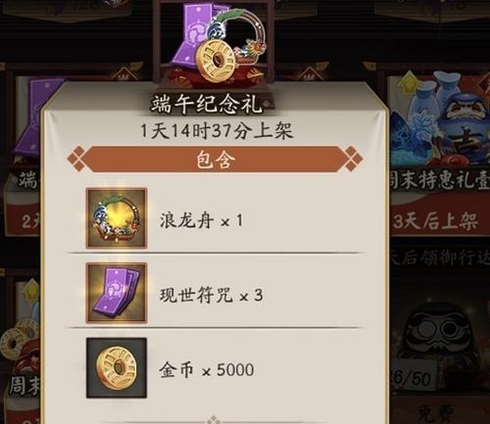490x424 pixels.
Task: Tap the purple talisman pack behind the popup on the left
Action: click(x=27, y=120)
